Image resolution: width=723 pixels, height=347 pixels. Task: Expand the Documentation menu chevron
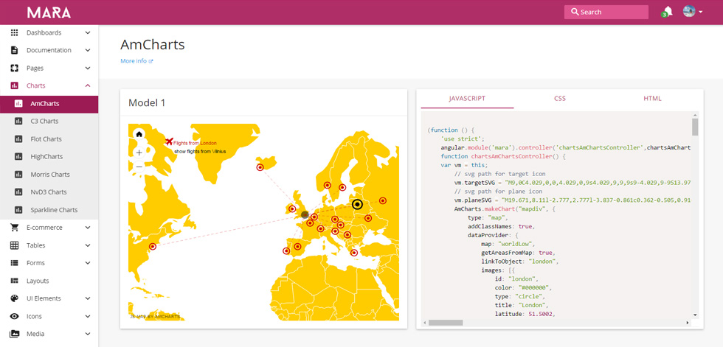click(x=88, y=50)
